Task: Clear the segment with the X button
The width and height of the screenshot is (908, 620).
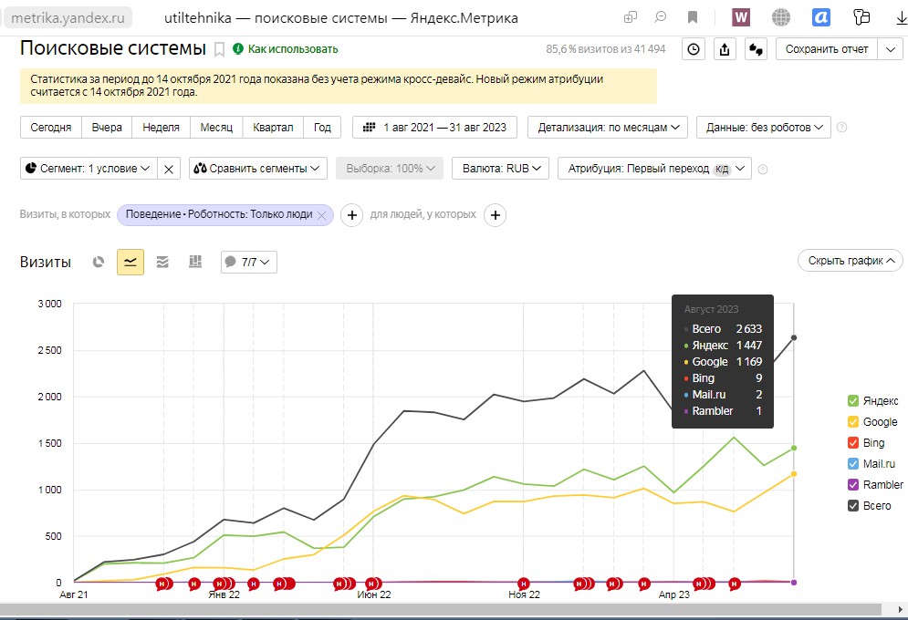Action: click(169, 169)
